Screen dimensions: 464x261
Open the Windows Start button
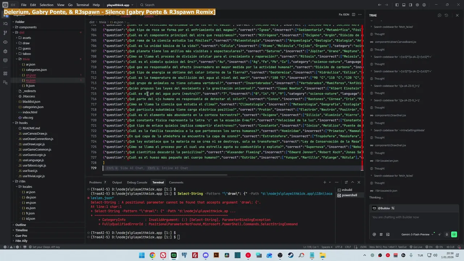tap(142, 255)
